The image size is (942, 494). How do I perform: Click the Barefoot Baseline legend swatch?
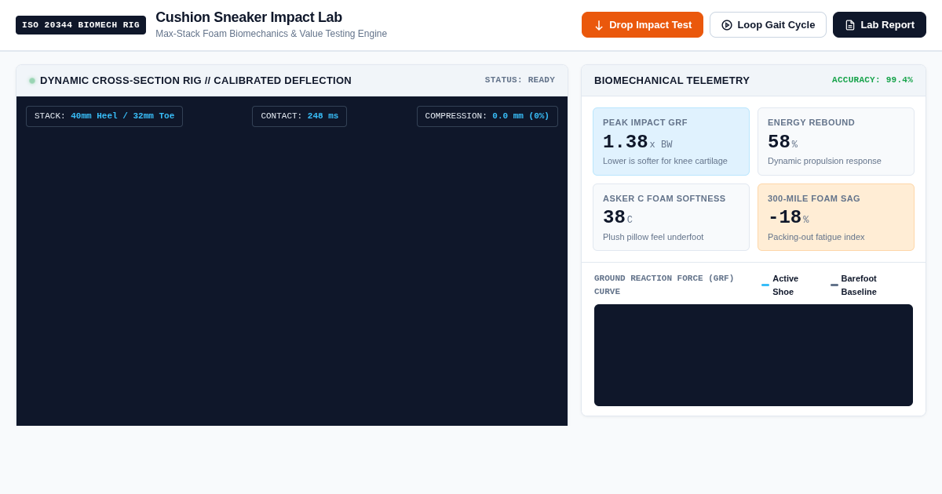point(834,285)
